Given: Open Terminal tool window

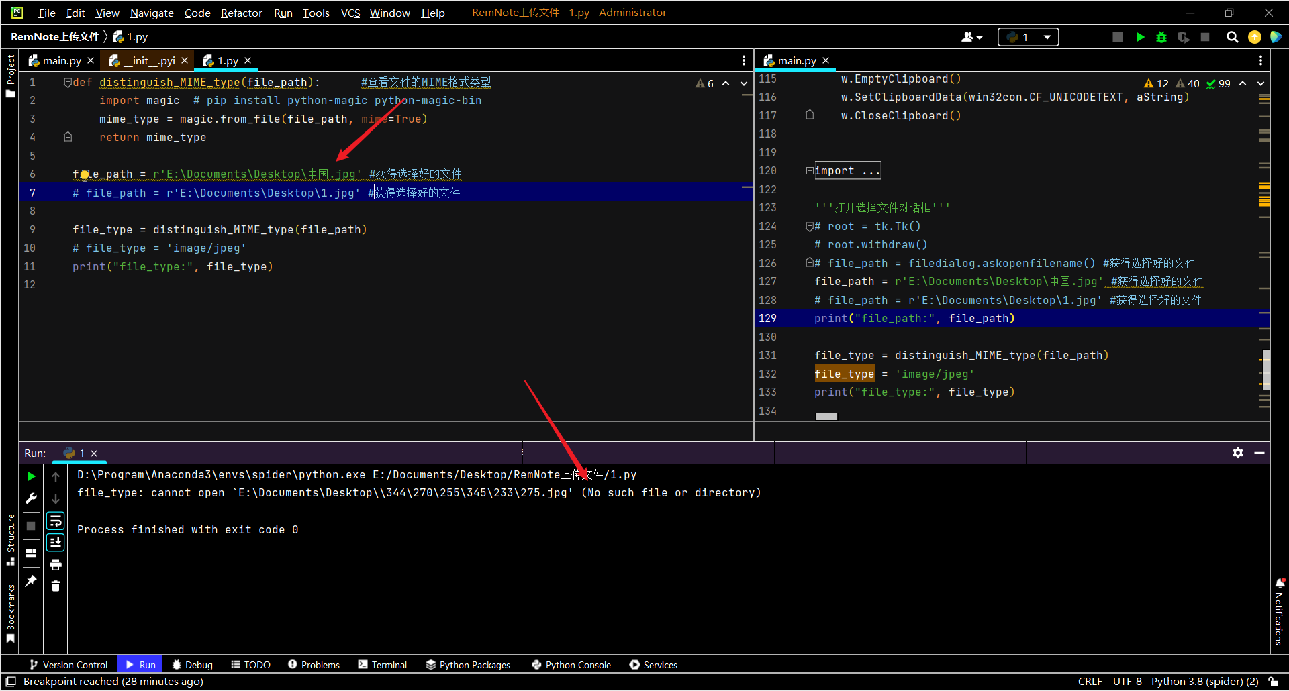Looking at the screenshot, I should pos(383,665).
